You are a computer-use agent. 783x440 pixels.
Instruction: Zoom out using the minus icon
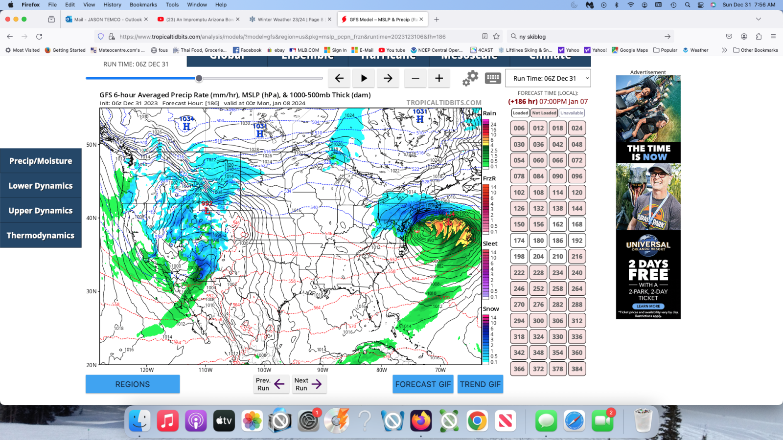[415, 78]
